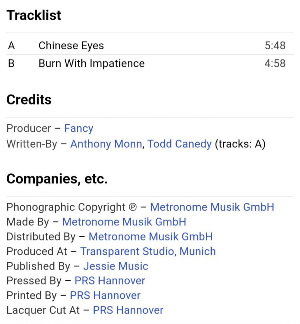Click PRS Hannover after Lacquer Cut At

pos(128,310)
